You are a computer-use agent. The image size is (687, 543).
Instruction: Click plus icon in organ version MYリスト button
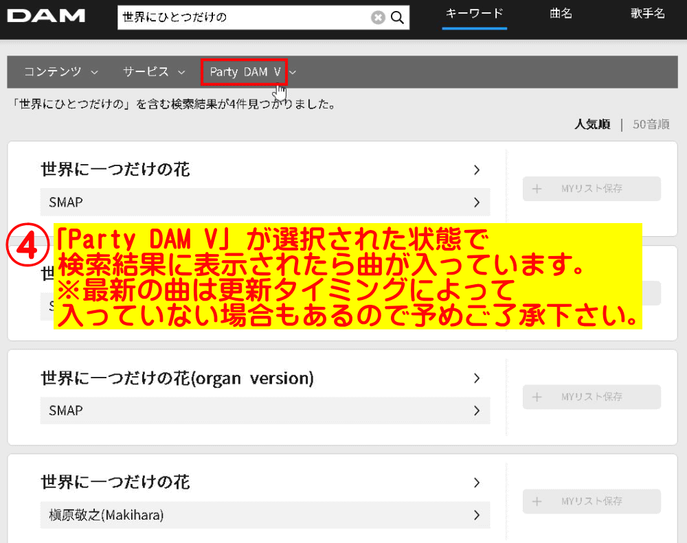[537, 397]
